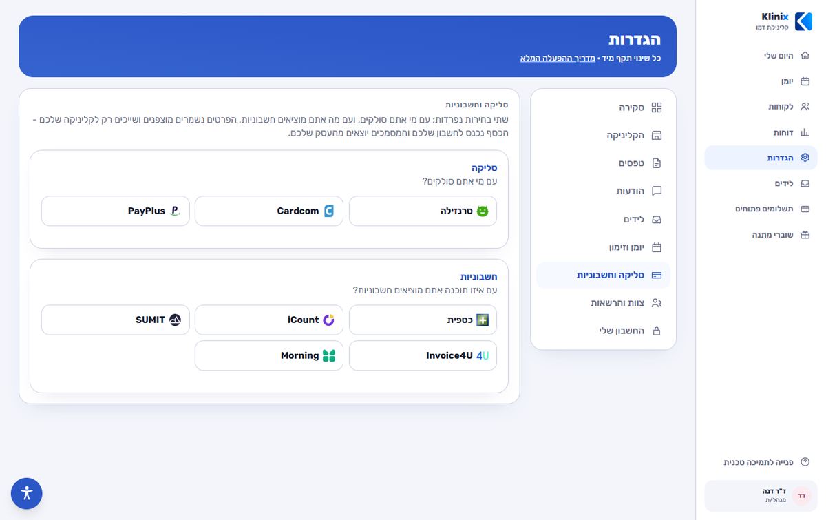
Task: Click the דד user avatar
Action: 801,496
